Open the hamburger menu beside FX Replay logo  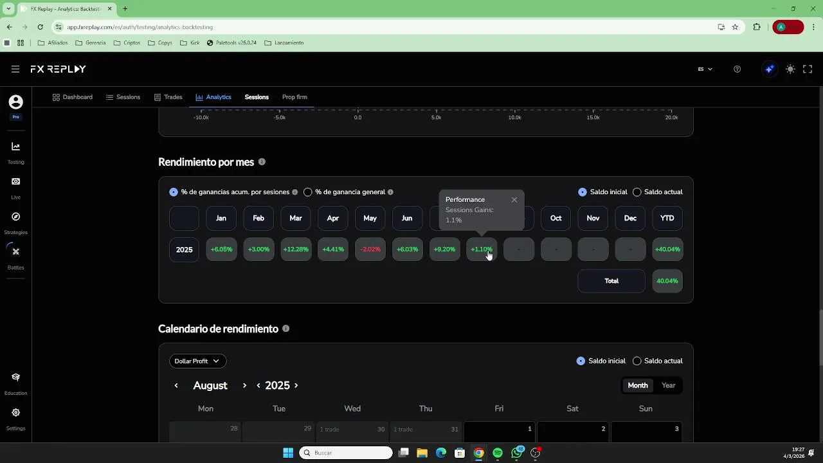[x=15, y=69]
